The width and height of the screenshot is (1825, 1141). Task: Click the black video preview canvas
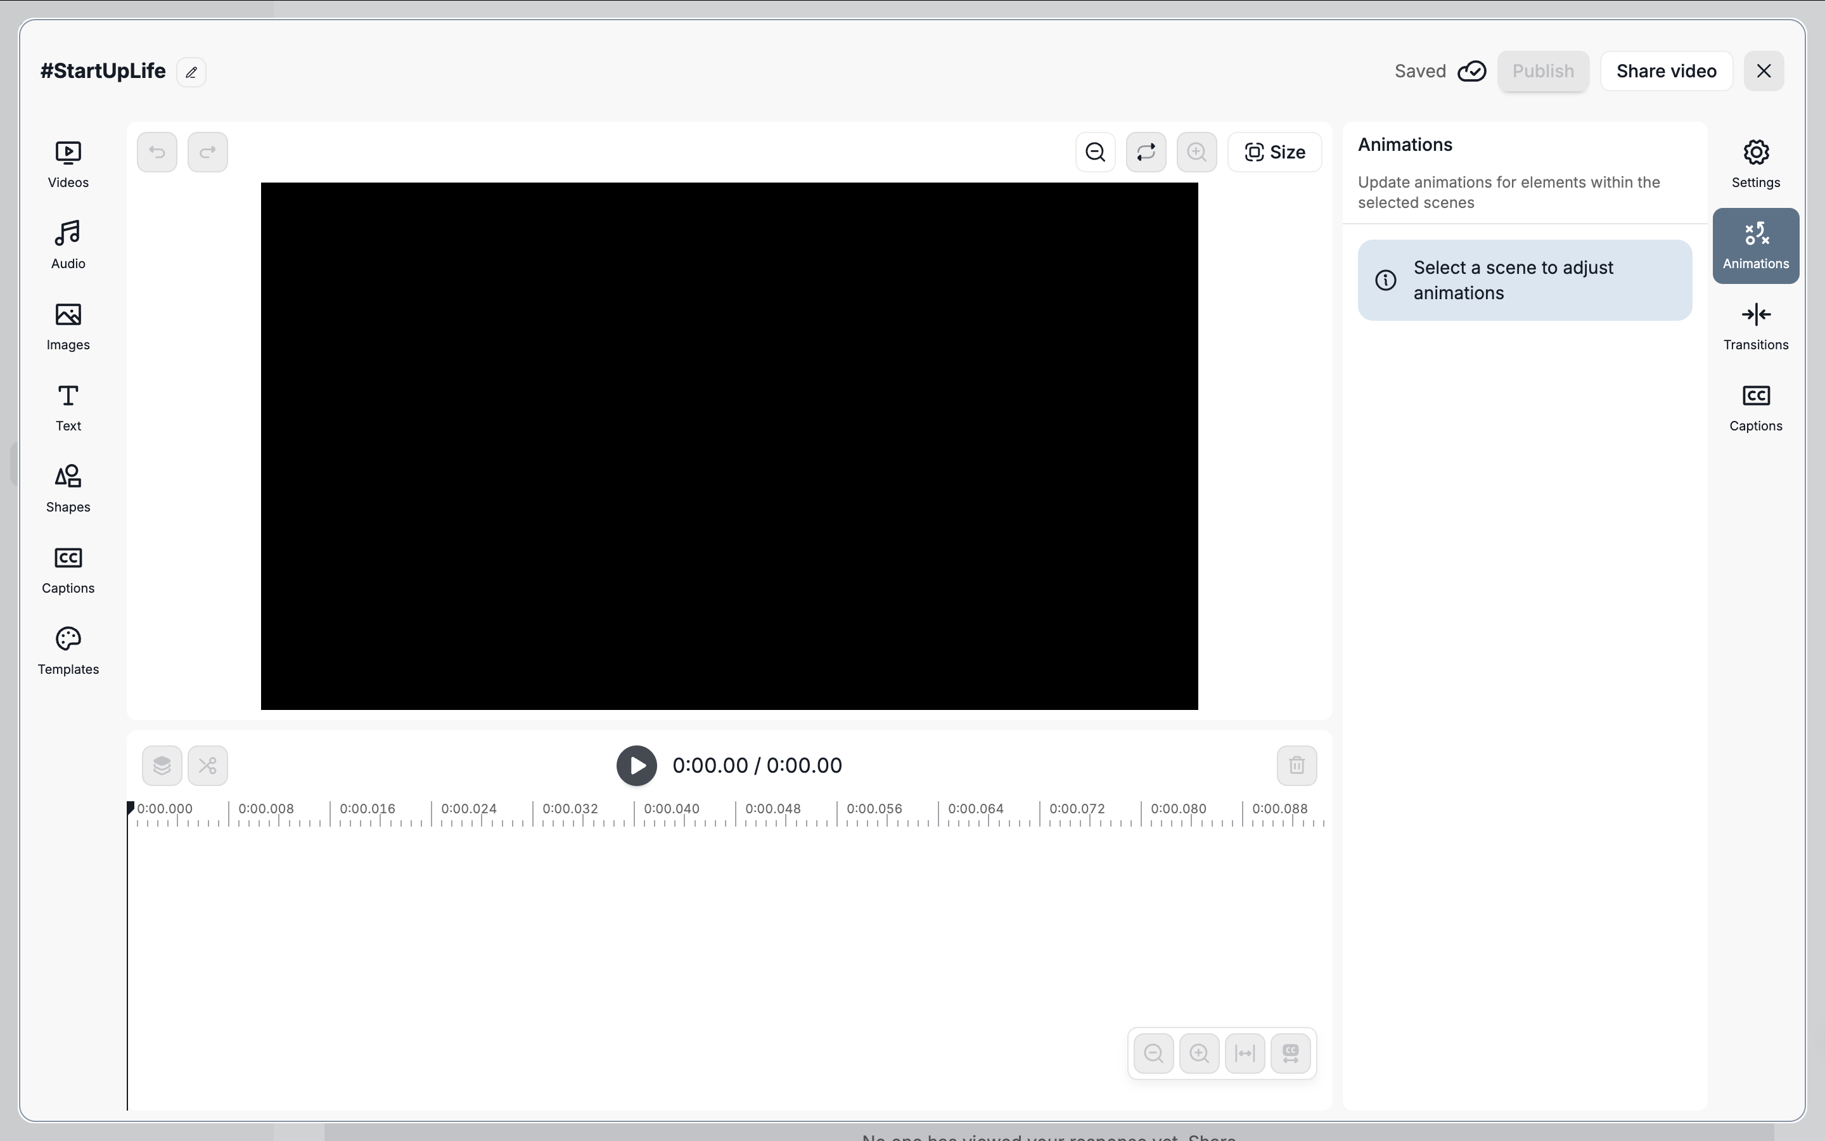(729, 446)
